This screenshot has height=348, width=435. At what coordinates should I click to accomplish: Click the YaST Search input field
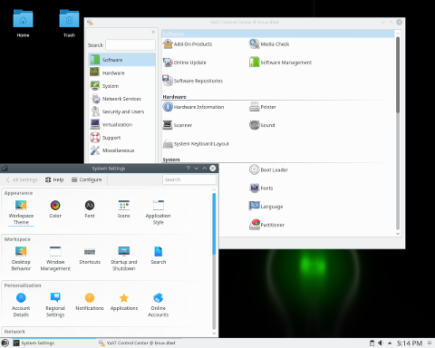(130, 45)
